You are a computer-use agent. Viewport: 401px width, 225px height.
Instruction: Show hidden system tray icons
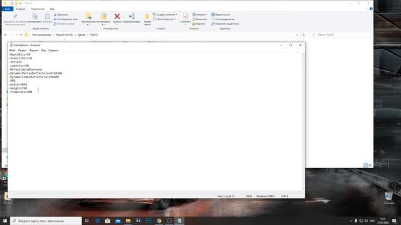coord(351,221)
